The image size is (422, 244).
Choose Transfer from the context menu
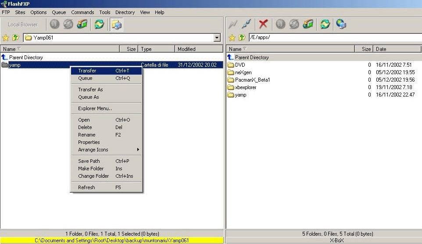pos(87,71)
